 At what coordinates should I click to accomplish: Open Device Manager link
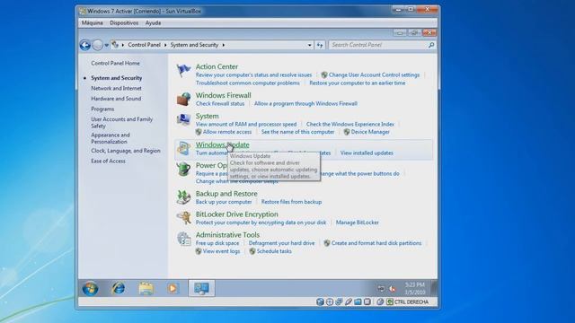coord(370,132)
